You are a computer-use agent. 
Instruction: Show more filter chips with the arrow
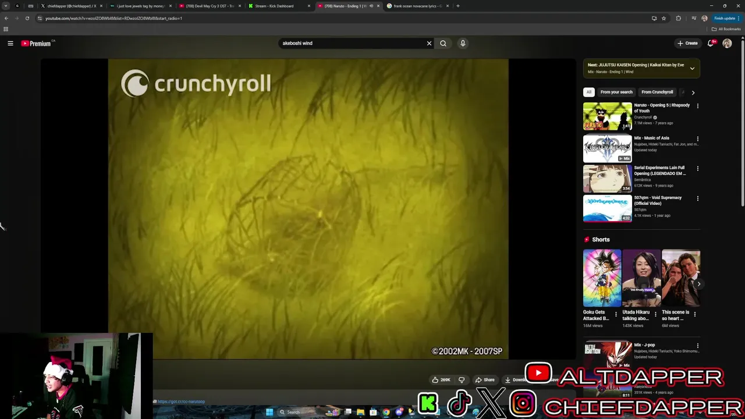pos(693,92)
